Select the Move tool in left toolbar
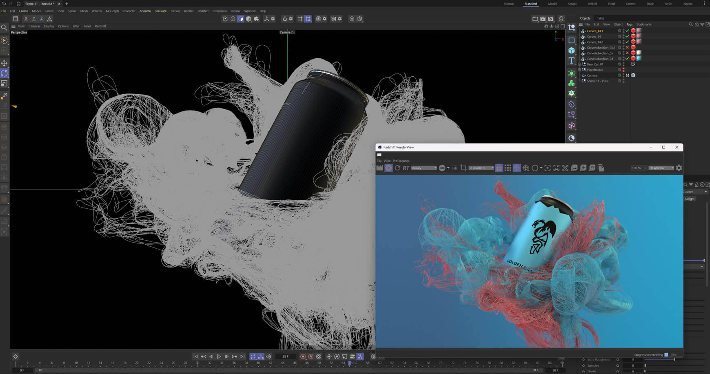 [4, 63]
